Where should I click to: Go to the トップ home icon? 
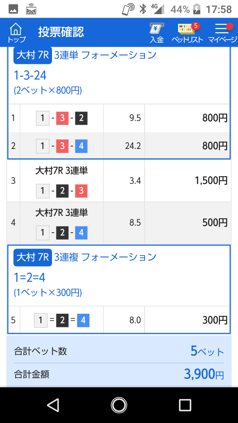coord(16,33)
